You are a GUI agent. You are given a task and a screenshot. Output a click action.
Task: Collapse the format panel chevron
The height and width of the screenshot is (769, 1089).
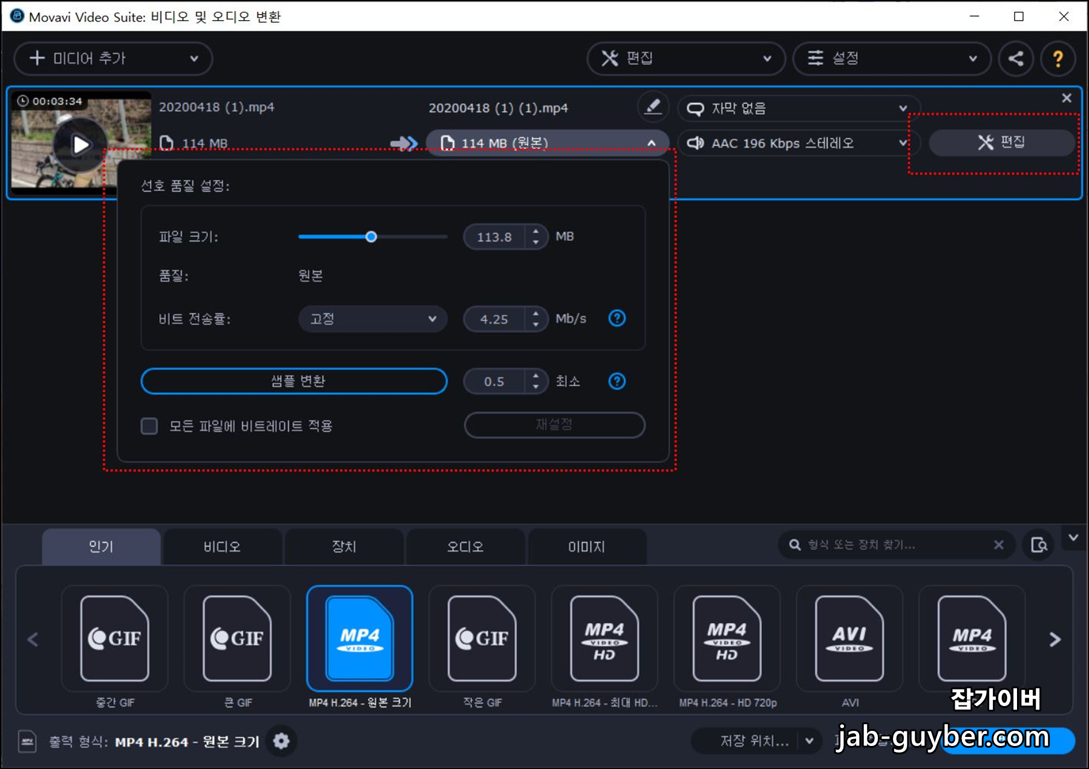[x=1073, y=537]
